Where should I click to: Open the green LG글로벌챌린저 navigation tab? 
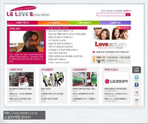(x=84, y=23)
